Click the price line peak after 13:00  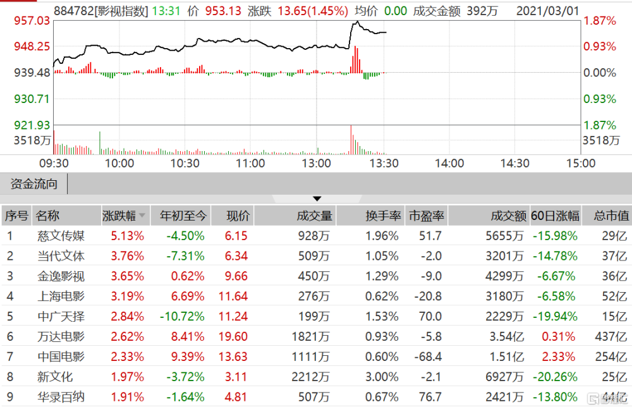click(356, 22)
